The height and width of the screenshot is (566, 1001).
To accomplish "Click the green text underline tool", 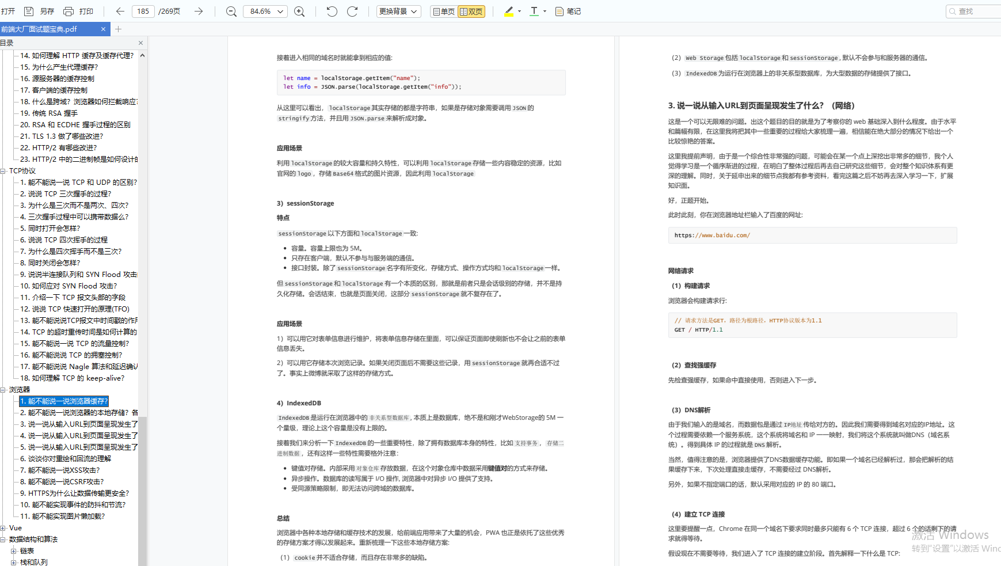I will (x=534, y=11).
